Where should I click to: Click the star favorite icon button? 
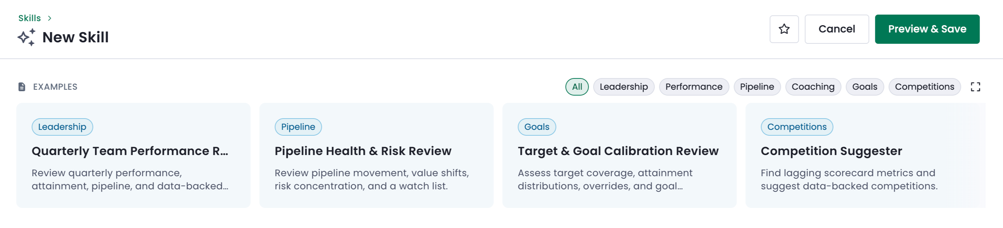pyautogui.click(x=784, y=29)
